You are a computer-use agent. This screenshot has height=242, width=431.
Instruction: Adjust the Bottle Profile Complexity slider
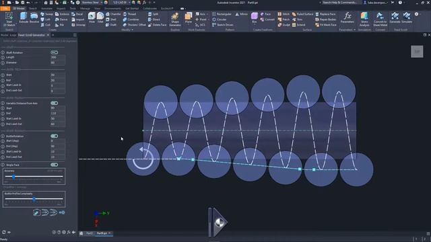point(34,199)
